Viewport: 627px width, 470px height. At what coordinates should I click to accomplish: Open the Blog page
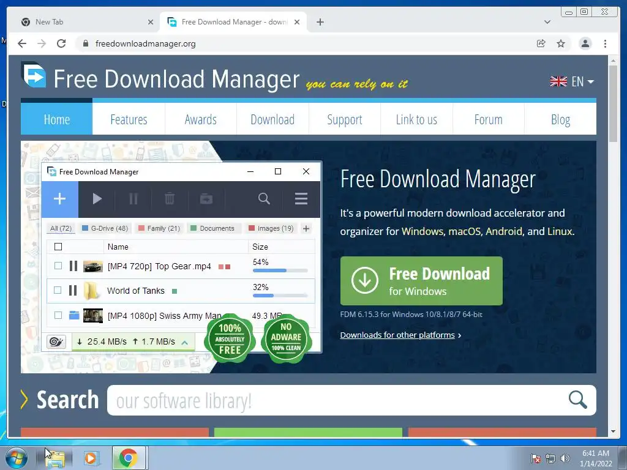[x=560, y=119]
